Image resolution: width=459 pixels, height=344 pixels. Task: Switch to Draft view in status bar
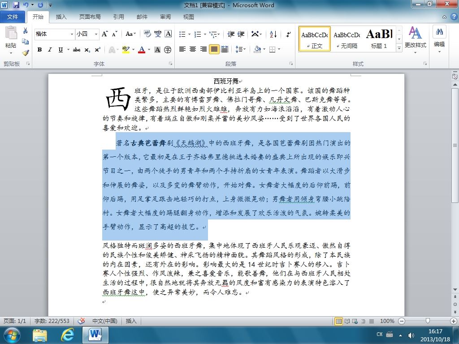point(372,321)
